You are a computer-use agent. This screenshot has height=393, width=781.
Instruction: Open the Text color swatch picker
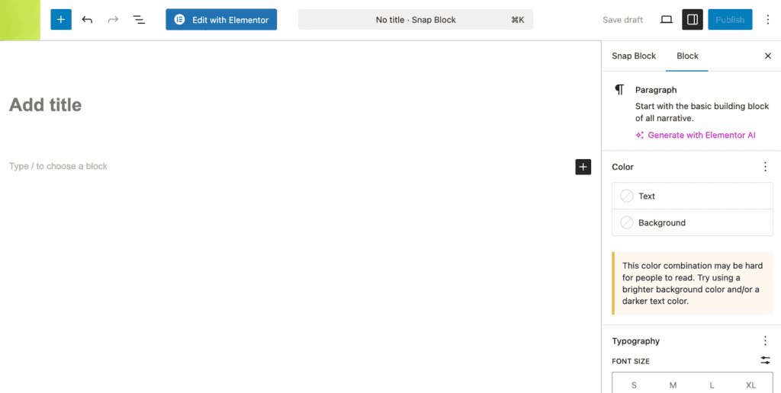[692, 196]
